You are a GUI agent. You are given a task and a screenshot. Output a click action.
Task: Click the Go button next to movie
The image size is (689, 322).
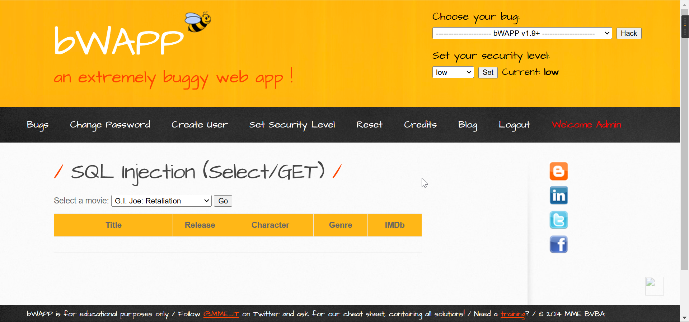click(223, 201)
